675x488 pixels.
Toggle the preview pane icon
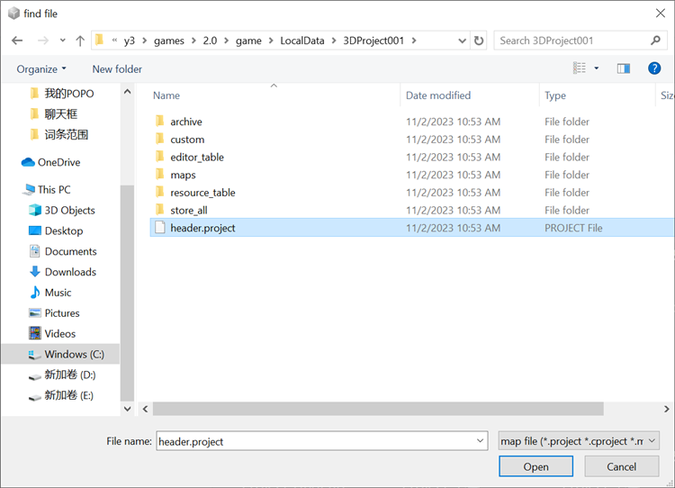[624, 68]
